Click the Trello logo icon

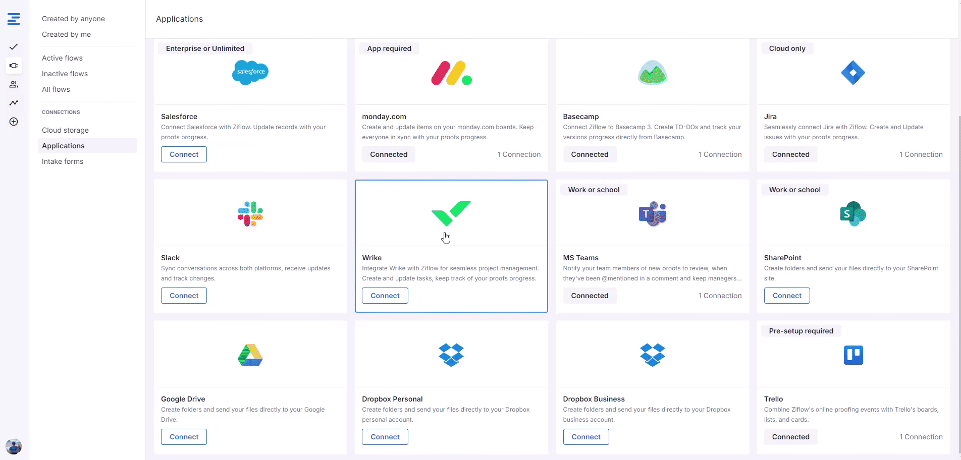coord(853,355)
